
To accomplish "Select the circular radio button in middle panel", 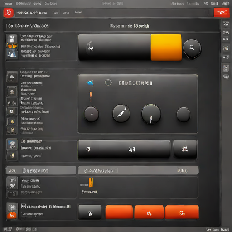I will click(108, 82).
